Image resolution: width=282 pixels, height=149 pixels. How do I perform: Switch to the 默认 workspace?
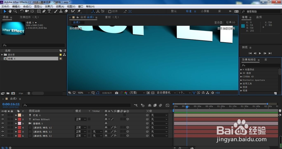pos(174,11)
